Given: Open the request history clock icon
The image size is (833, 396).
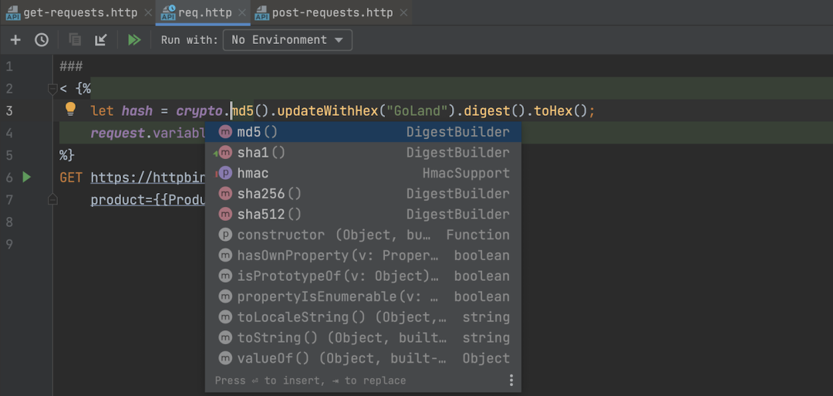Looking at the screenshot, I should (42, 40).
